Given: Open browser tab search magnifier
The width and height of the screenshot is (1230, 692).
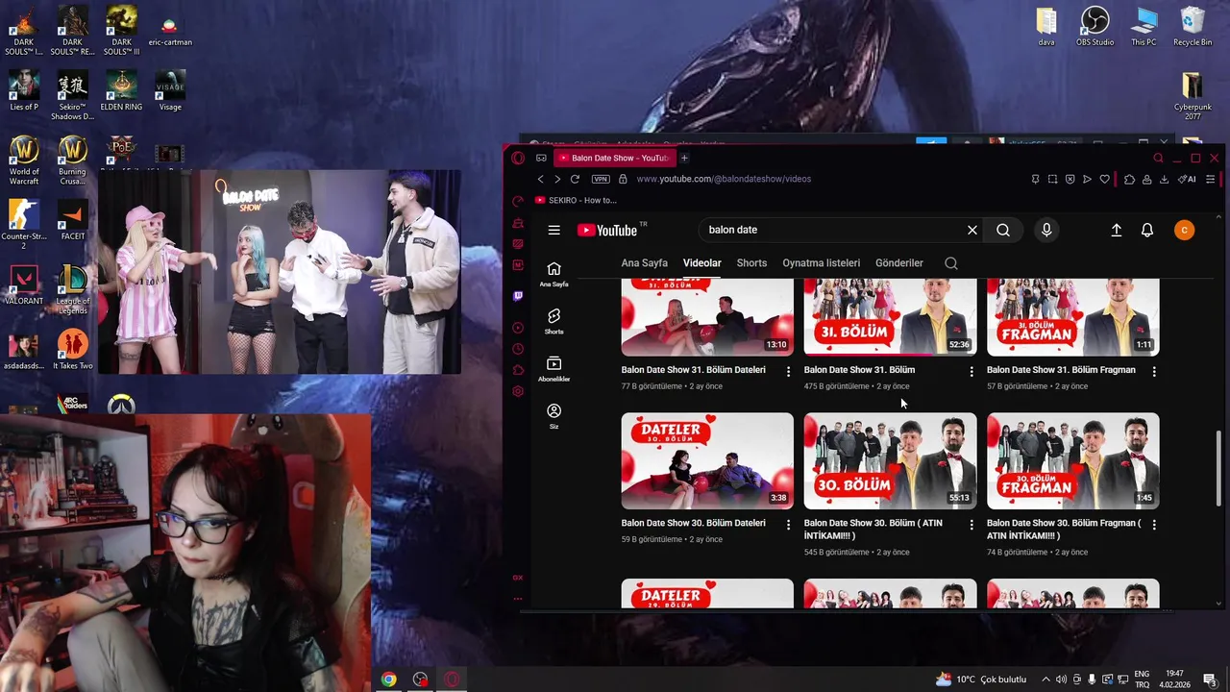Looking at the screenshot, I should 1159,158.
